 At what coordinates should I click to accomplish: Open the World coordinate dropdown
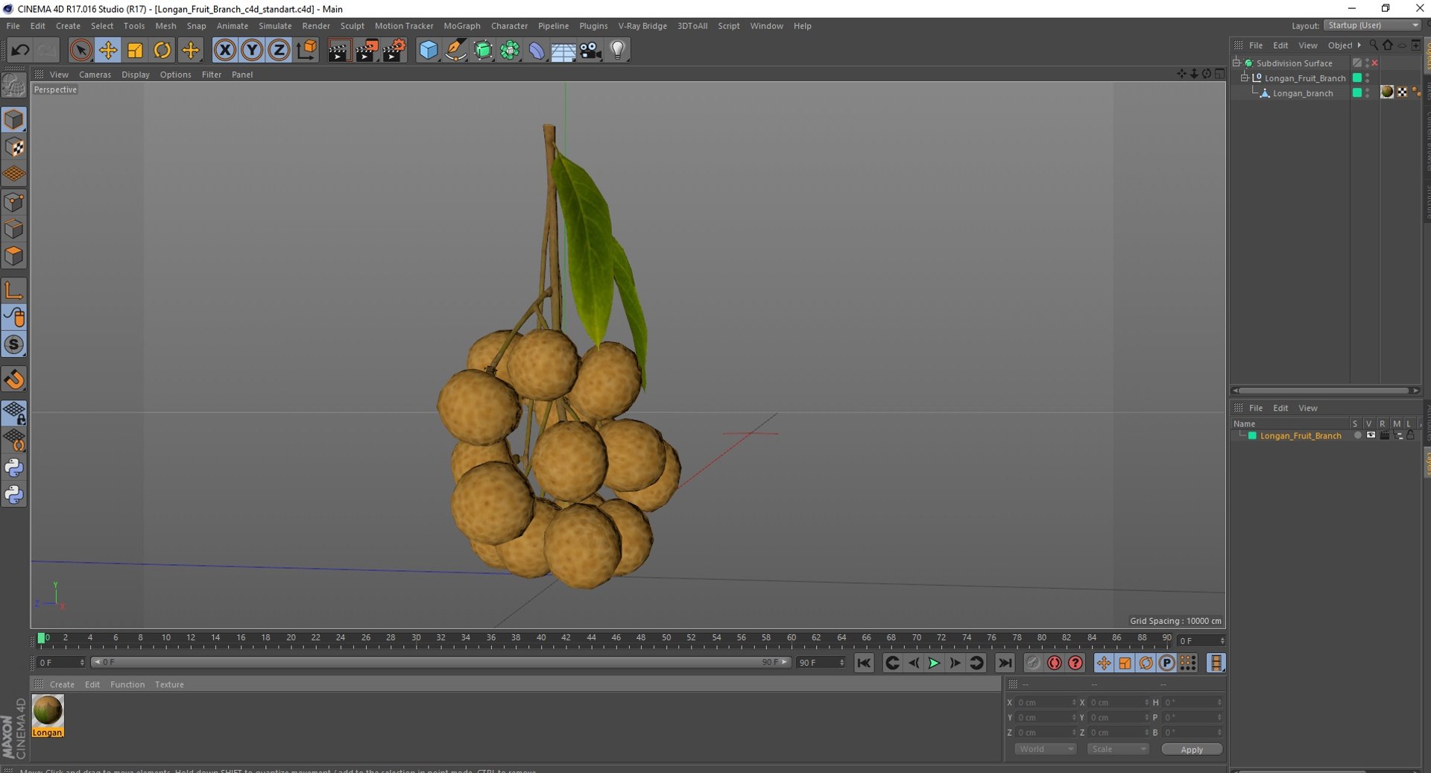[1045, 749]
